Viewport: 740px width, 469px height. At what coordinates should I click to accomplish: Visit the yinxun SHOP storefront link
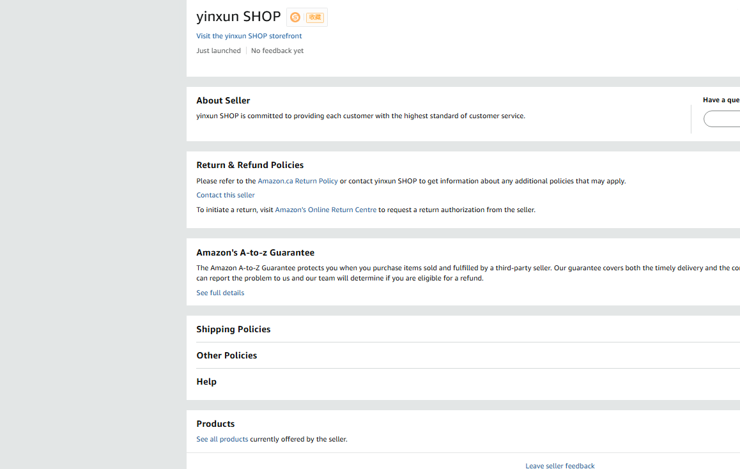(x=249, y=36)
